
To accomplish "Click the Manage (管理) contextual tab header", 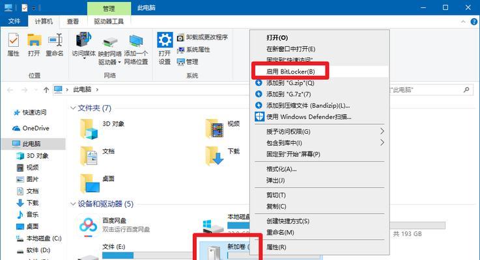I will (x=109, y=8).
